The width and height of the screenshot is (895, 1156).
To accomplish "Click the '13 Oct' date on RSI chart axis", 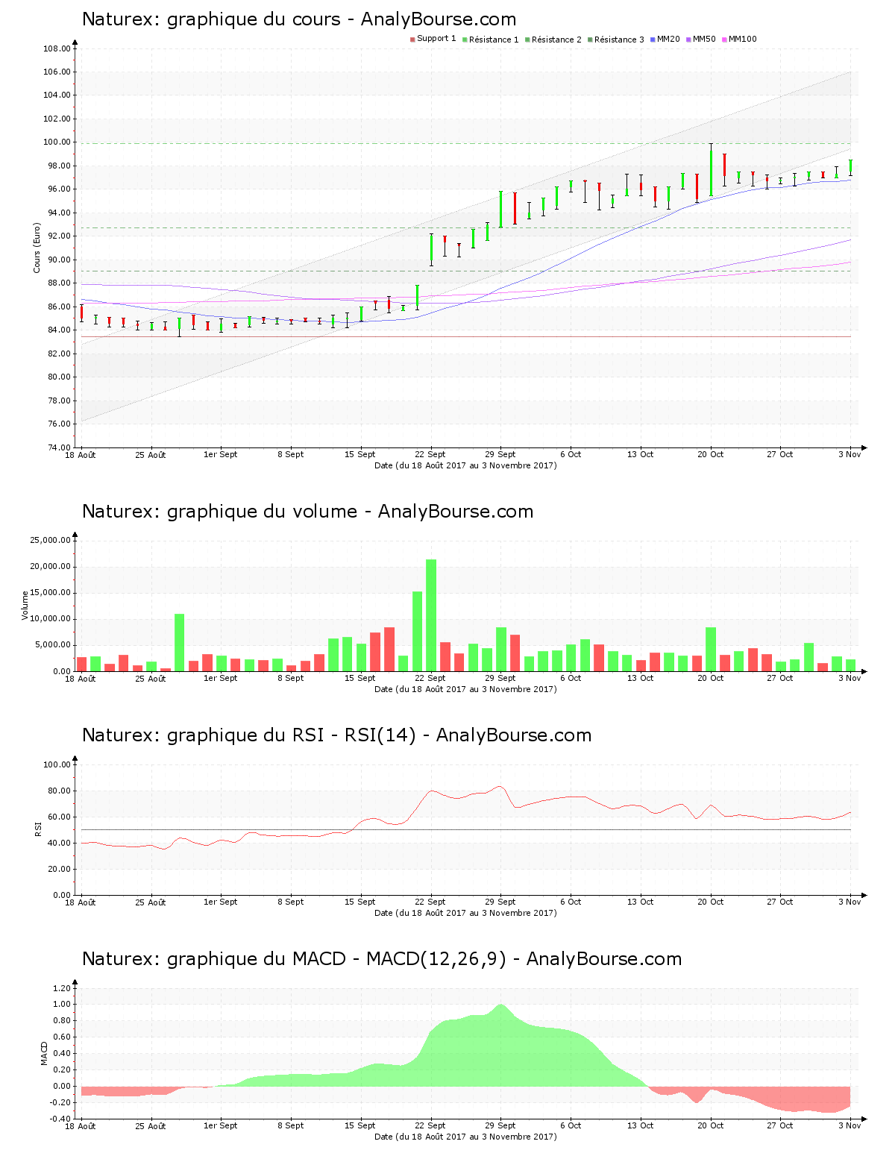I will [641, 902].
